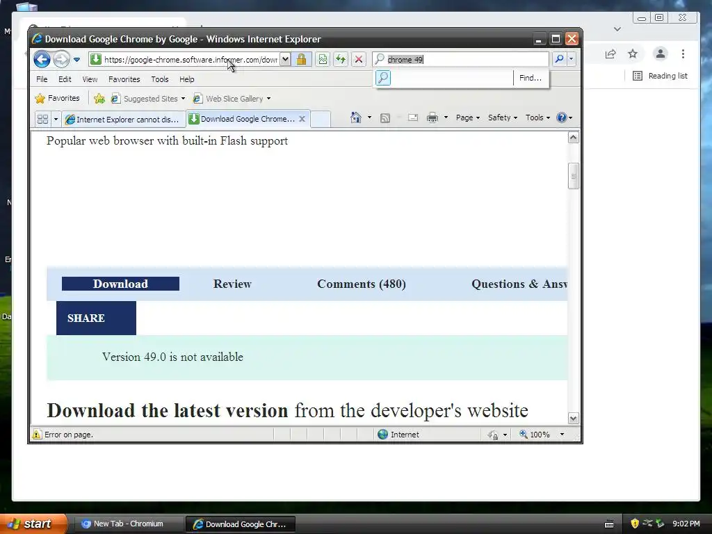
Task: Open Chromium Reading list
Action: point(661,76)
